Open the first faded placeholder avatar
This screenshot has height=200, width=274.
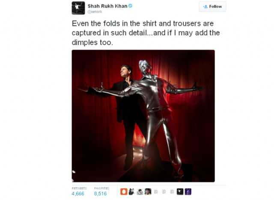click(x=156, y=191)
